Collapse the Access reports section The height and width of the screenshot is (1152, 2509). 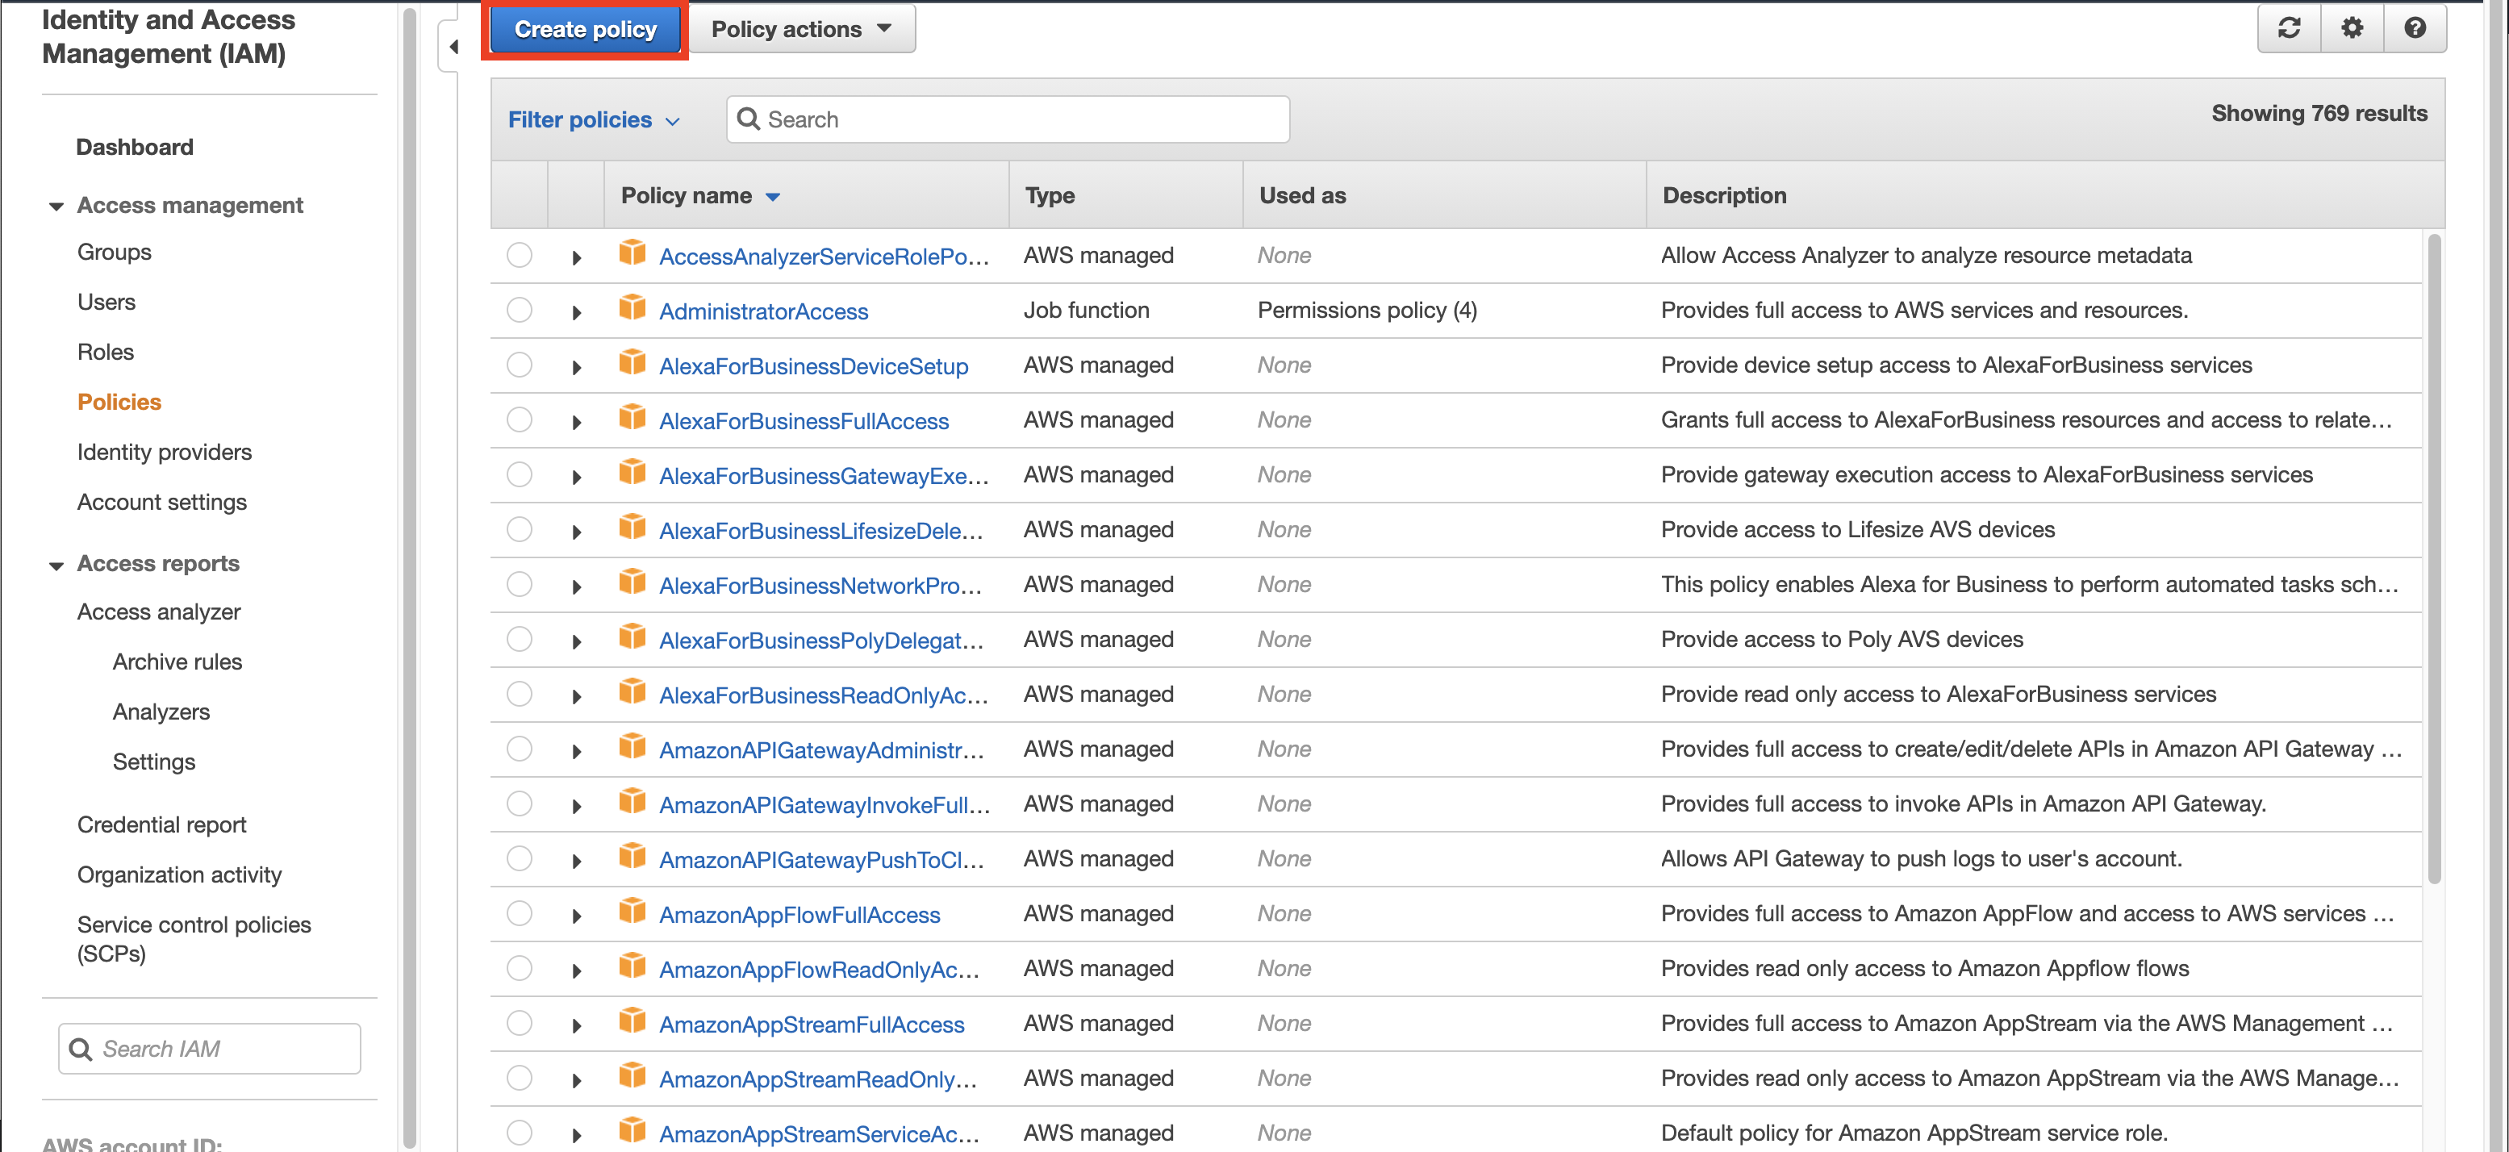tap(56, 565)
